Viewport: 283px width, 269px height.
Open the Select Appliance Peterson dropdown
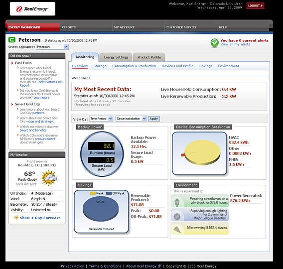(x=52, y=47)
